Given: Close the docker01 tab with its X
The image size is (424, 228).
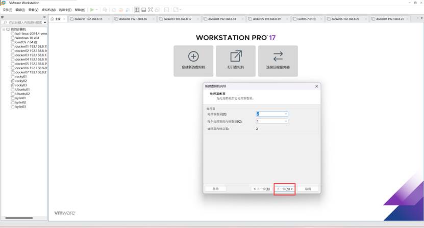Looking at the screenshot, I should [x=109, y=19].
